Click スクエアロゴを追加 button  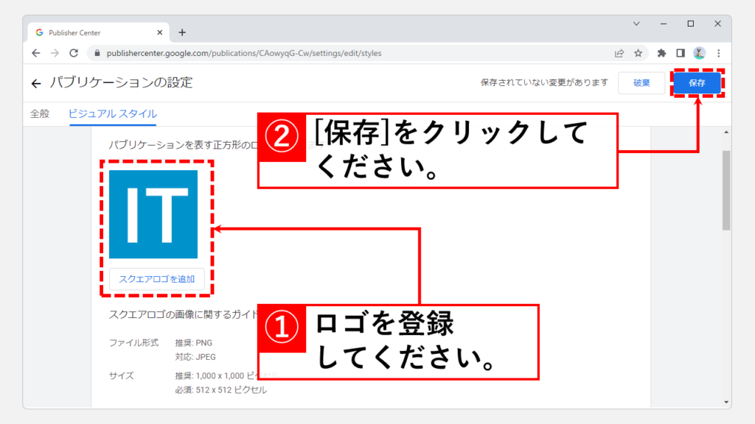(x=156, y=279)
